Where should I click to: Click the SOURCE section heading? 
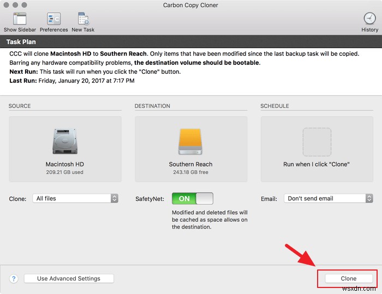tap(20, 106)
